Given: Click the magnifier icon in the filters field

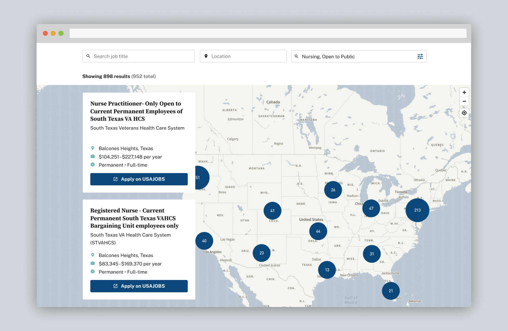Looking at the screenshot, I should coord(296,56).
